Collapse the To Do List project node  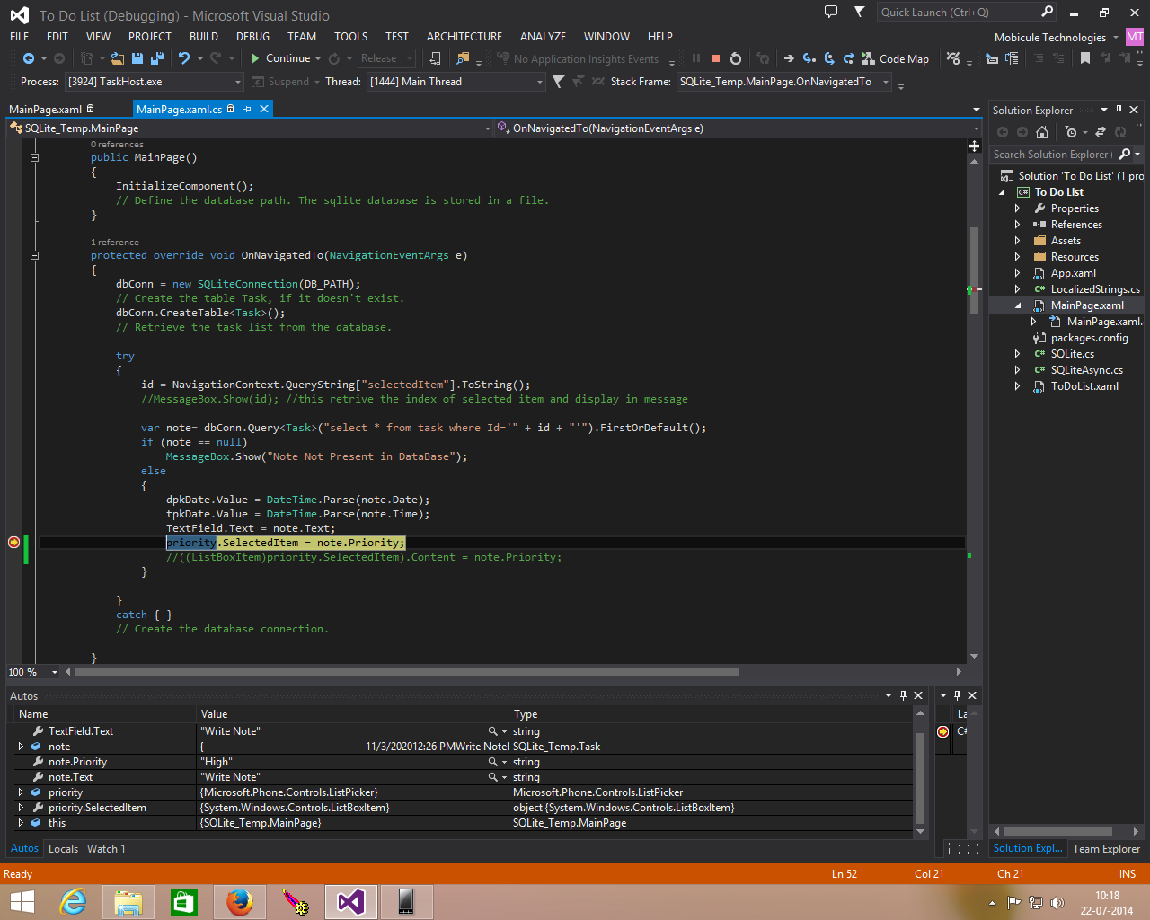point(1003,192)
